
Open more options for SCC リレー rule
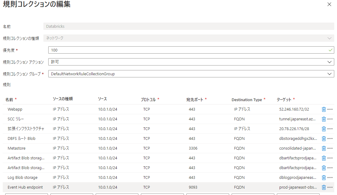coord(330,119)
